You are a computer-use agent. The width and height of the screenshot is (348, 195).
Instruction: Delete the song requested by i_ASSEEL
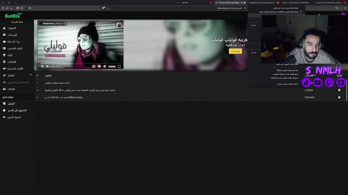[x=339, y=90]
